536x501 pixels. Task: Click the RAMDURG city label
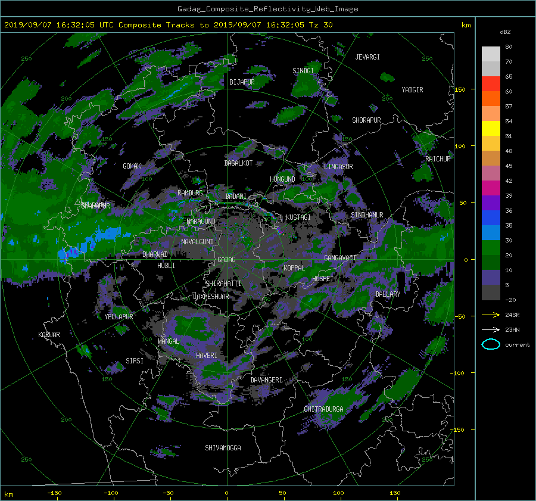click(190, 193)
